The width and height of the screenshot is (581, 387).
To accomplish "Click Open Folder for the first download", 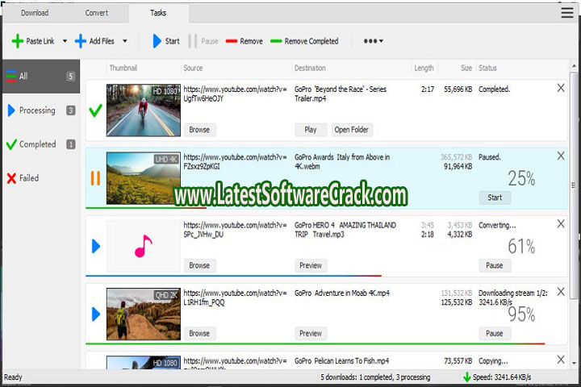I will [x=352, y=129].
